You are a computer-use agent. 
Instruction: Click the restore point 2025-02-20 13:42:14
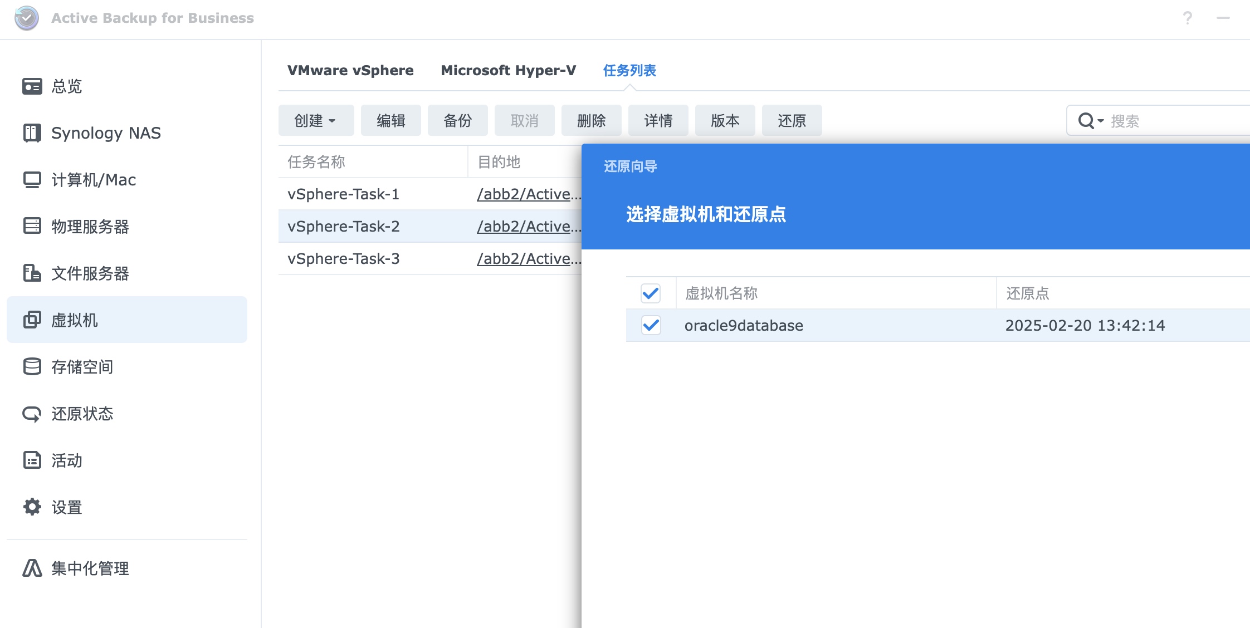click(1085, 326)
